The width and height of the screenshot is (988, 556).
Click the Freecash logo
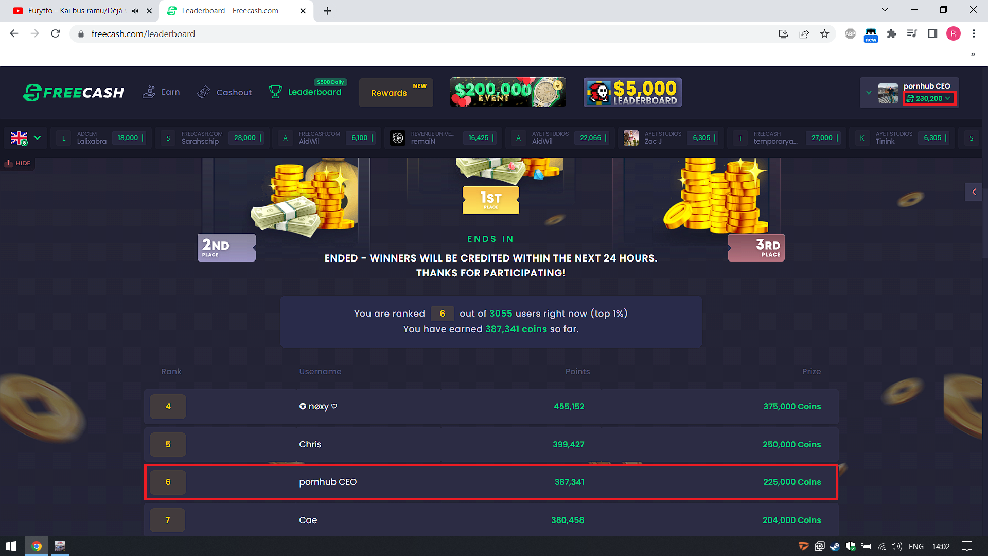pyautogui.click(x=74, y=93)
